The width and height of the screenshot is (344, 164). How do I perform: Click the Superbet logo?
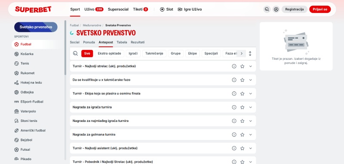tap(33, 9)
